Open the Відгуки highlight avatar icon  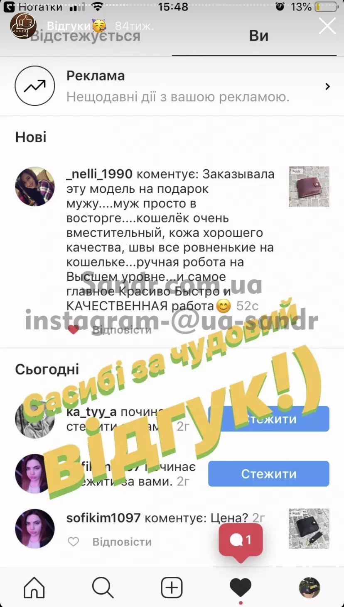23,26
